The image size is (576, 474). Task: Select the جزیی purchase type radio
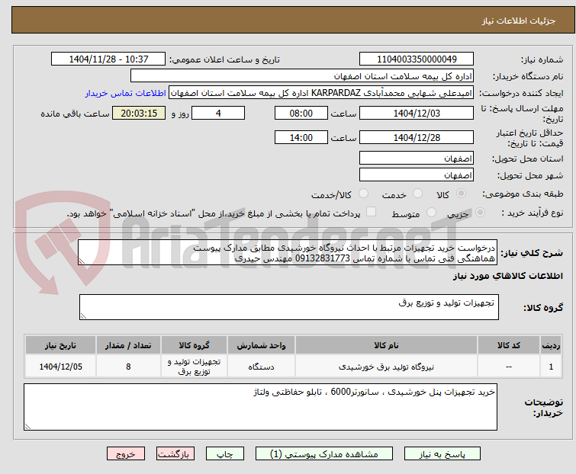tap(480, 213)
